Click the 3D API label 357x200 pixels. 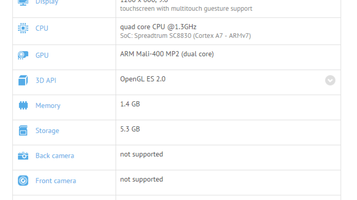(46, 80)
